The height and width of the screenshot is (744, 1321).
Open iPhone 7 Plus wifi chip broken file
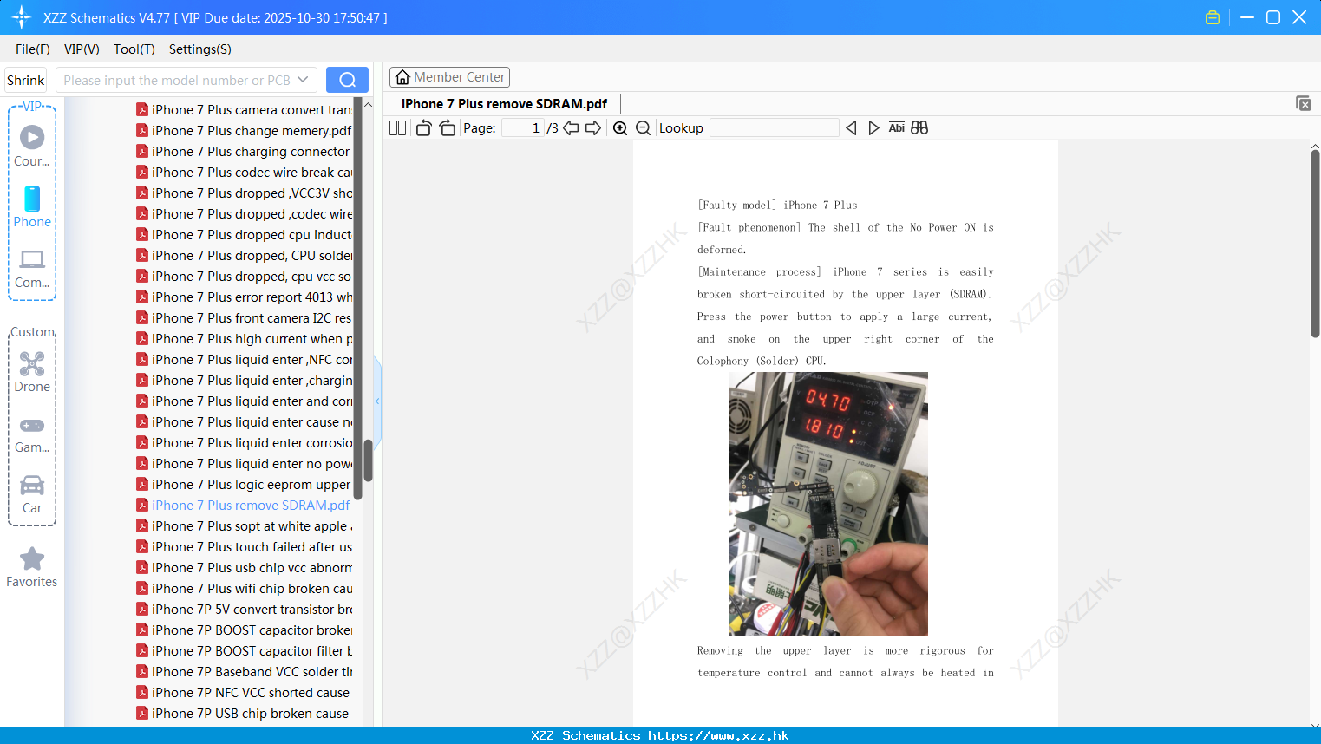coord(244,589)
